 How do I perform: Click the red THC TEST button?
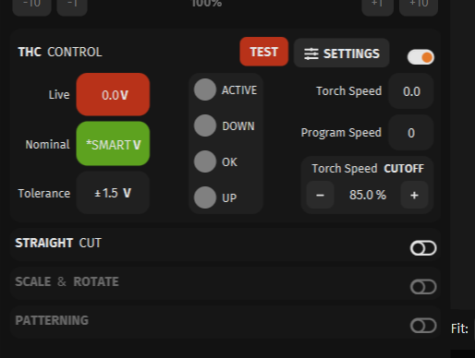pyautogui.click(x=264, y=52)
